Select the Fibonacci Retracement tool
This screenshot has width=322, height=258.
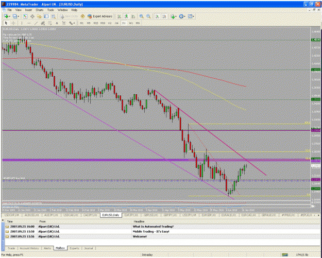click(x=50, y=23)
